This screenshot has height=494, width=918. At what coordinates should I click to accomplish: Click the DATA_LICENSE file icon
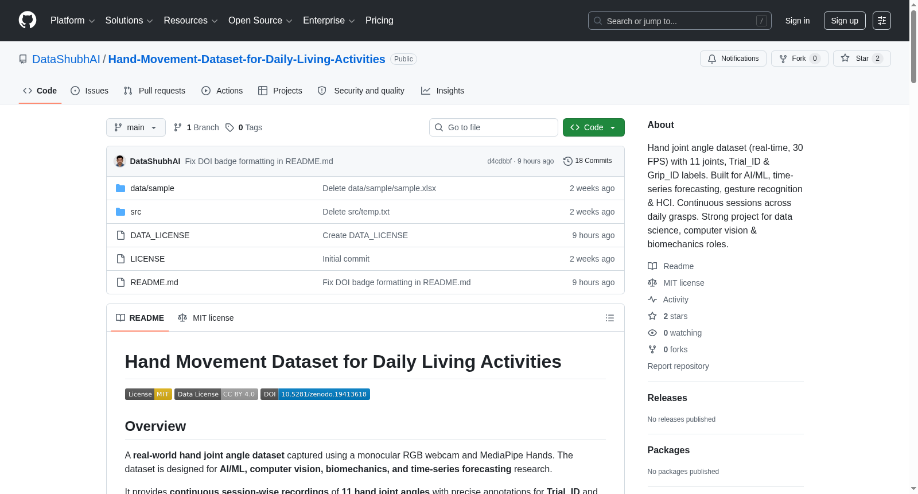tap(120, 235)
